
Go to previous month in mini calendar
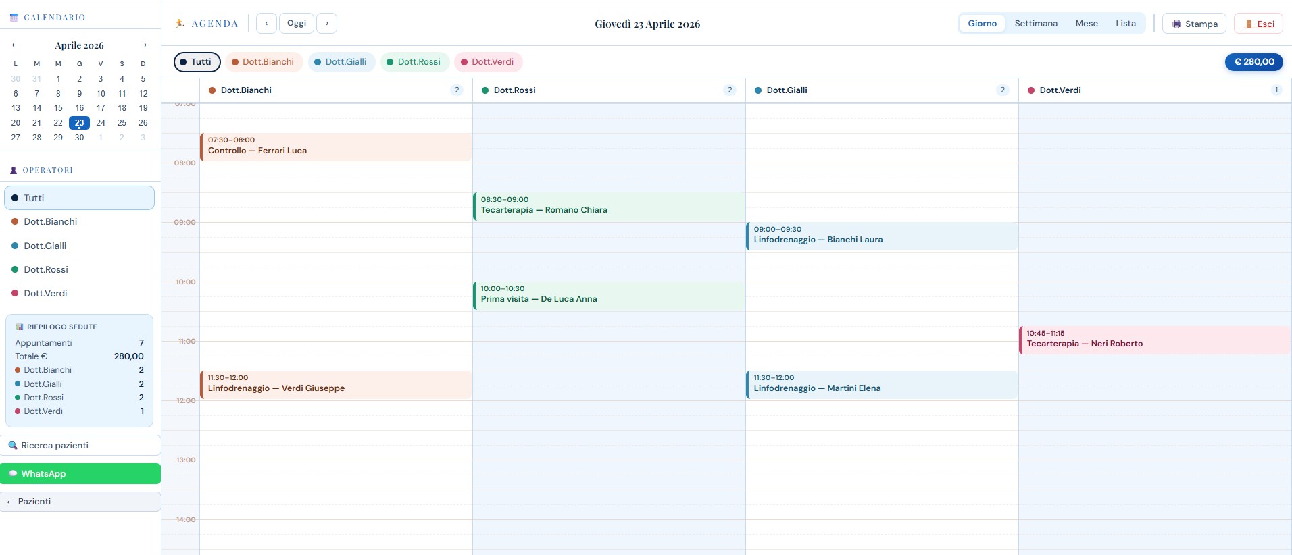[14, 45]
